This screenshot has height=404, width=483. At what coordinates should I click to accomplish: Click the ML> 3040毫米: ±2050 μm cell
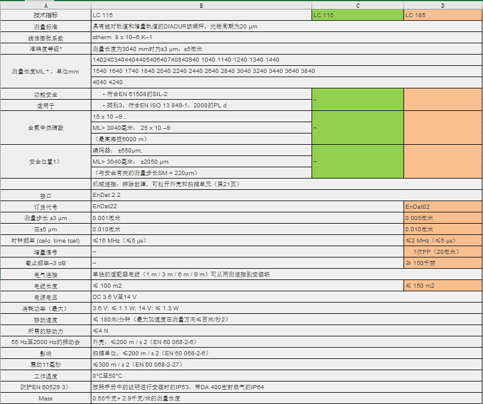point(201,161)
